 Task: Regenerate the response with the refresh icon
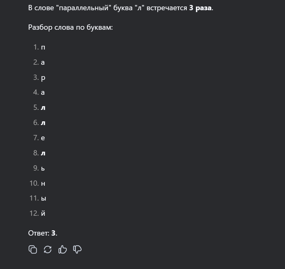tap(48, 249)
